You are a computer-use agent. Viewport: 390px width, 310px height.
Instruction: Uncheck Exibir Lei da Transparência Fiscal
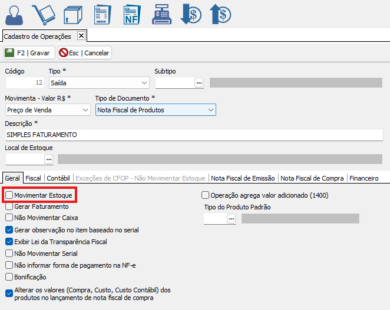(x=9, y=242)
